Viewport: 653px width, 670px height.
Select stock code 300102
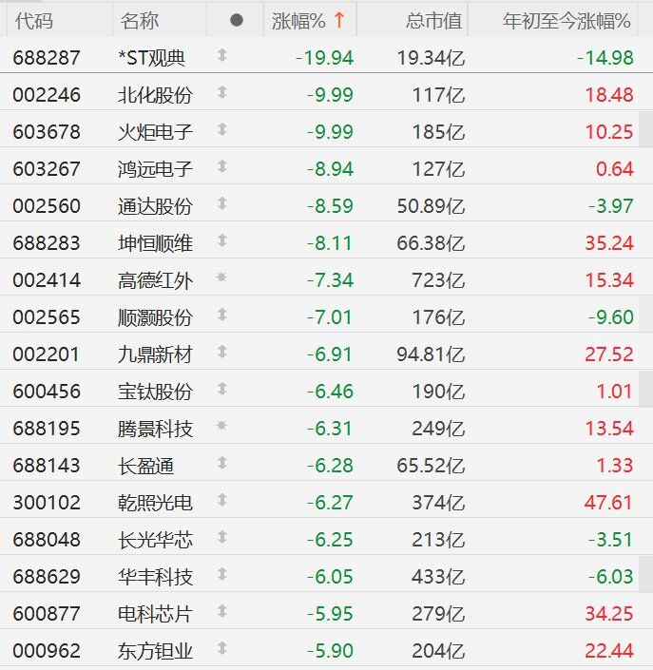point(47,503)
